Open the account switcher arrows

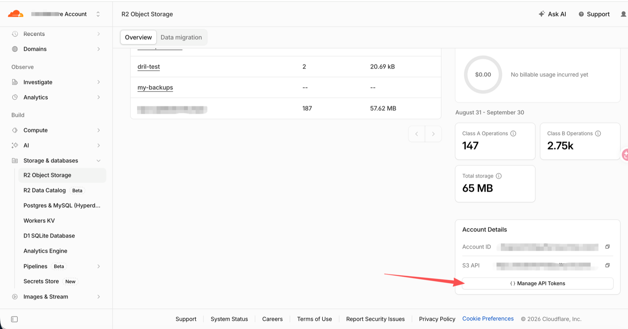pyautogui.click(x=98, y=14)
